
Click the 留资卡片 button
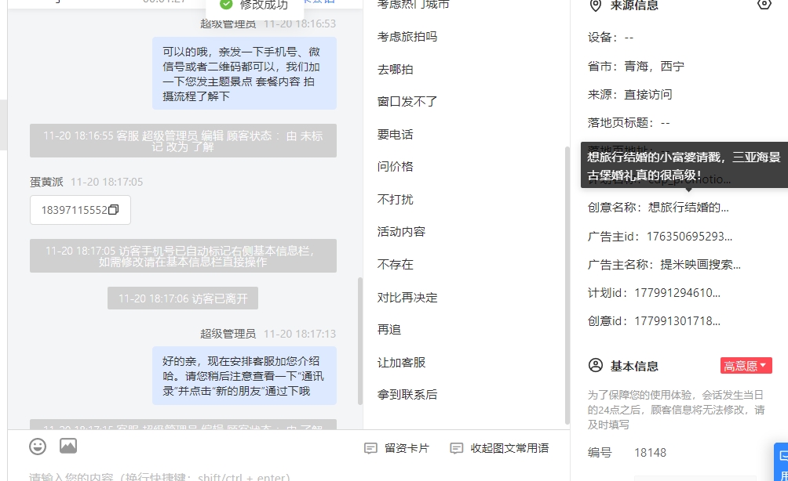(397, 448)
